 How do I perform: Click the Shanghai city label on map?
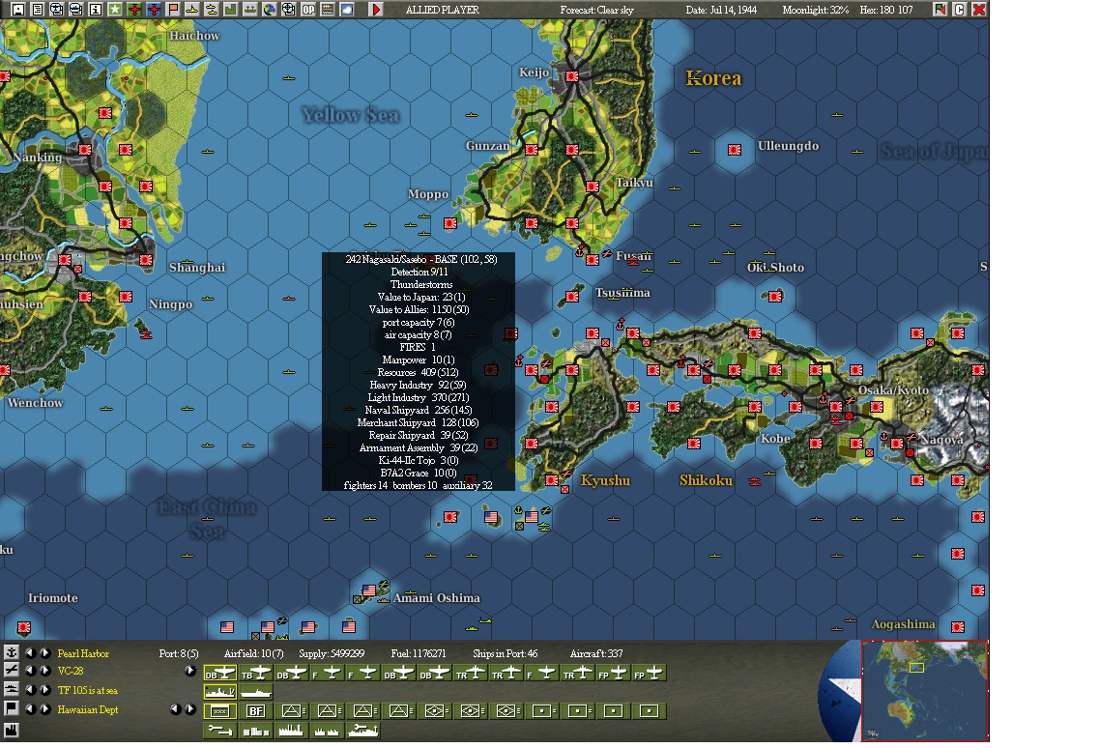click(197, 267)
